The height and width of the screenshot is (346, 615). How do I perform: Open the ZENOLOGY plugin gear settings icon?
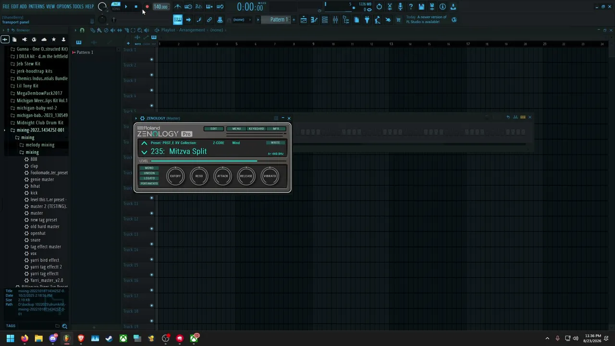(142, 118)
